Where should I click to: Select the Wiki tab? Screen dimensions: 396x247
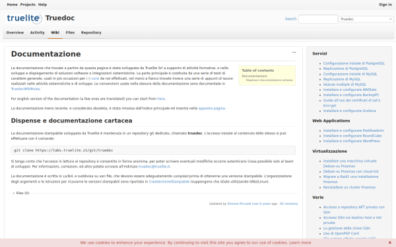point(55,32)
